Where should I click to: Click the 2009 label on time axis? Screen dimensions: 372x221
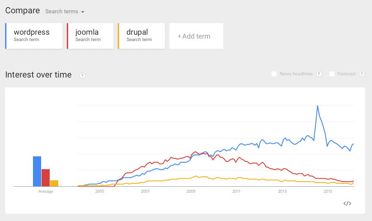pos(191,191)
